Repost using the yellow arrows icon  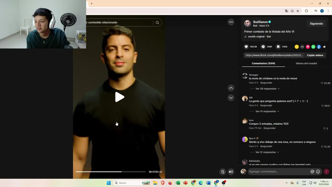point(297,47)
